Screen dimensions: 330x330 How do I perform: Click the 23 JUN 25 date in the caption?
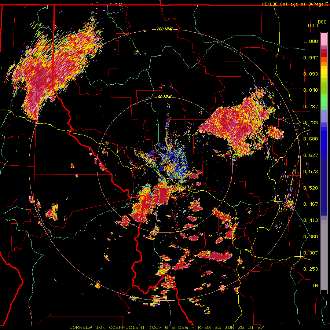(230, 327)
